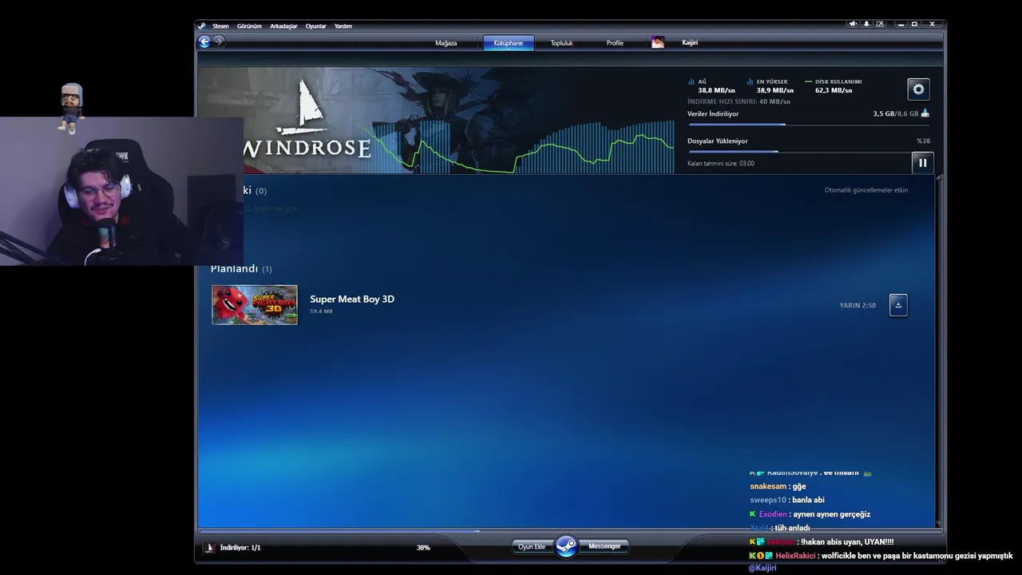
Task: Click the Otomatik güncellemeler etkin text
Action: (x=866, y=190)
